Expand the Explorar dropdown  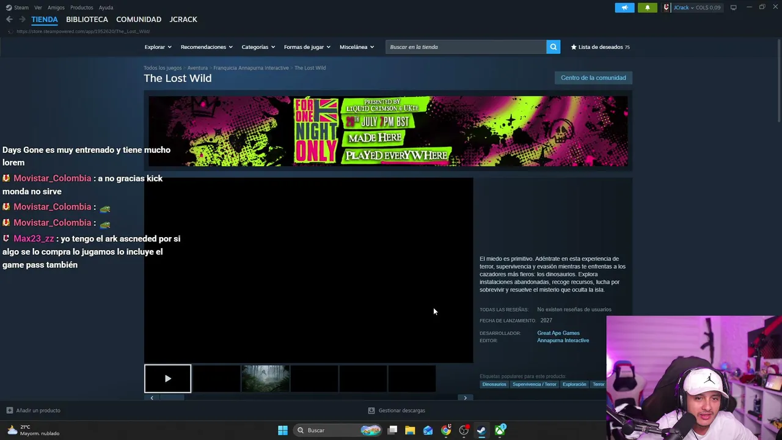[x=158, y=47]
